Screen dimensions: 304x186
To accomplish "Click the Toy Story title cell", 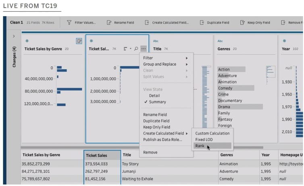I will click(x=130, y=164).
